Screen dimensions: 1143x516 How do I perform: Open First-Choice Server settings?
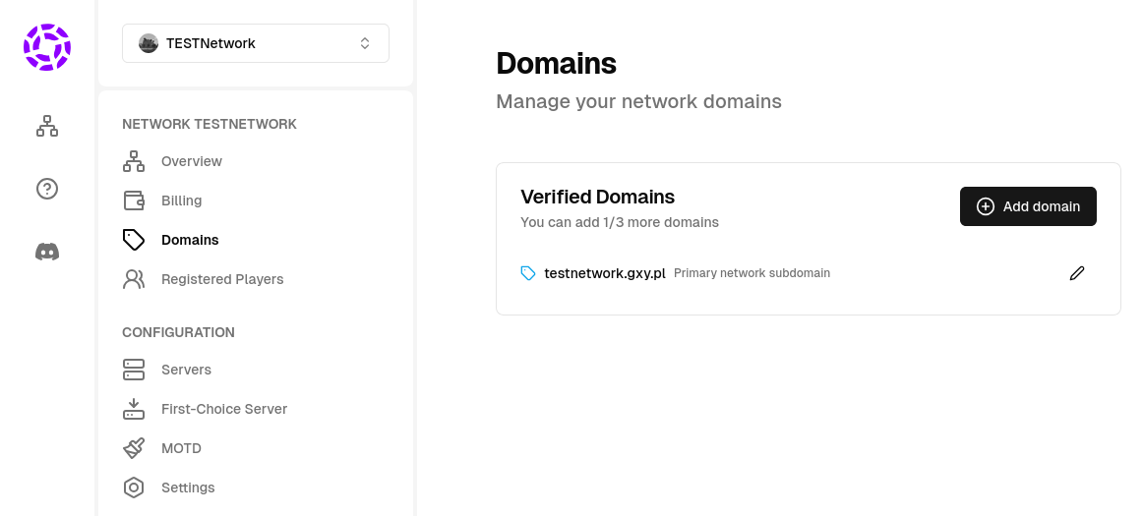pos(224,409)
